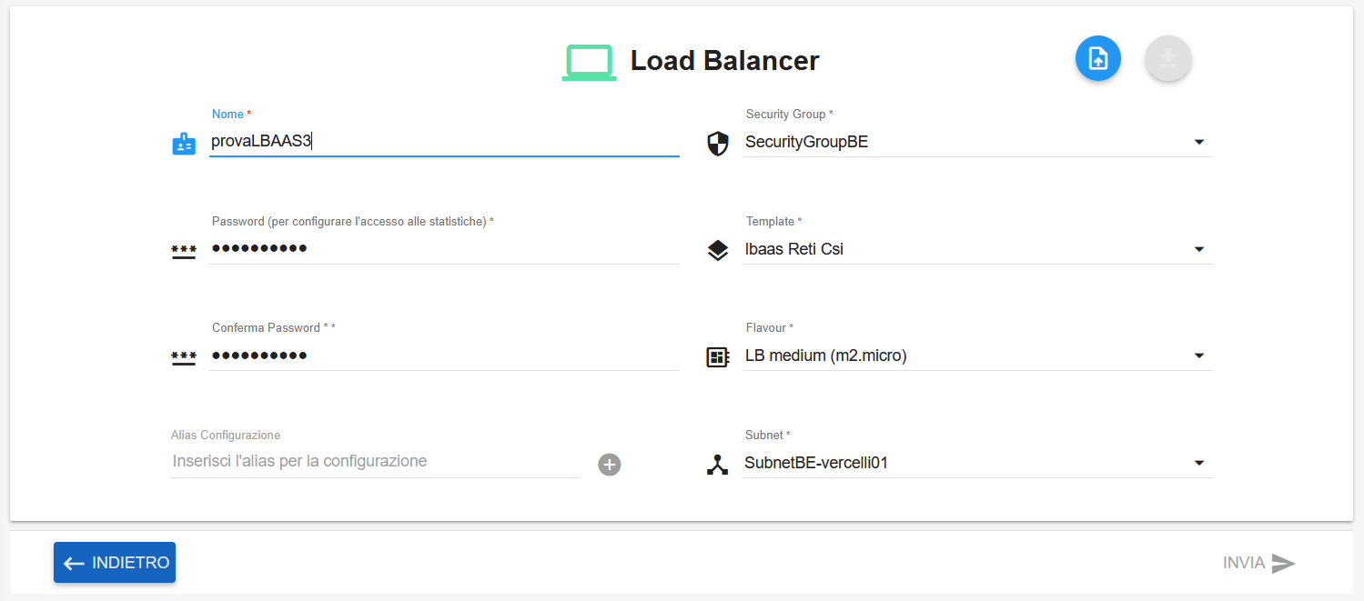Click the green laptop Load Balancer icon
This screenshot has height=601, width=1364.
point(590,62)
